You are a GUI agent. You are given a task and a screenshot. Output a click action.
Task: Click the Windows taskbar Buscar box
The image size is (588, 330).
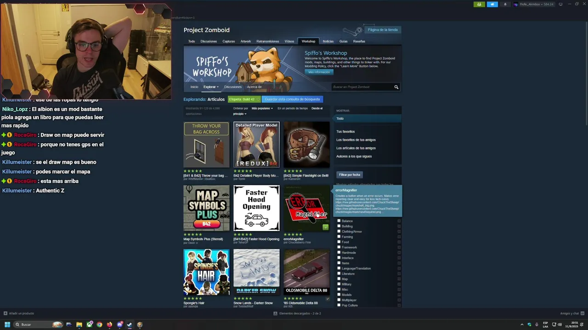39,324
